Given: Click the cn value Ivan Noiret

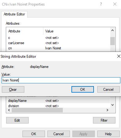Looking at the screenshot, I should coord(53,48).
